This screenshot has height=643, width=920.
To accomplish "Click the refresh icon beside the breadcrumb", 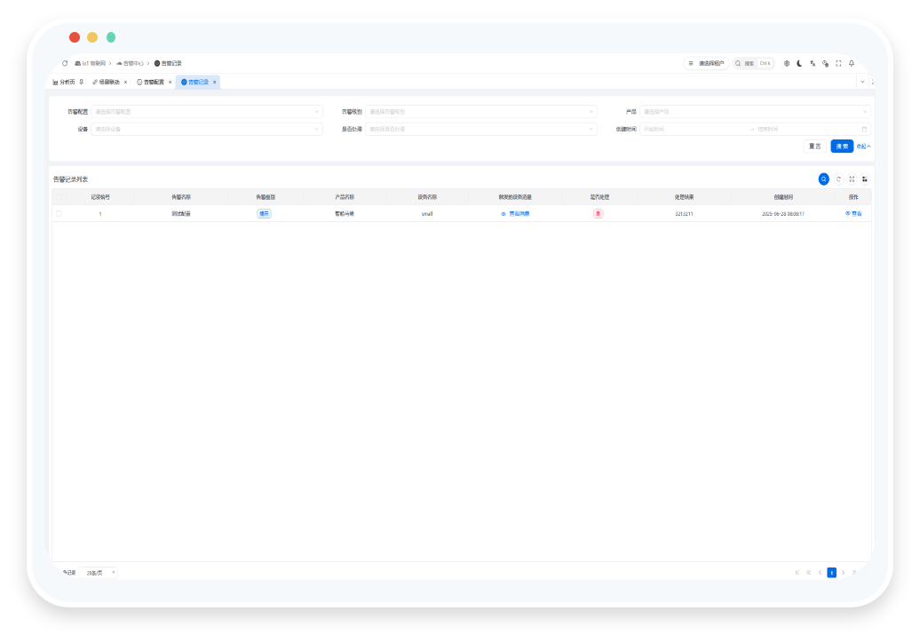I will coord(65,63).
